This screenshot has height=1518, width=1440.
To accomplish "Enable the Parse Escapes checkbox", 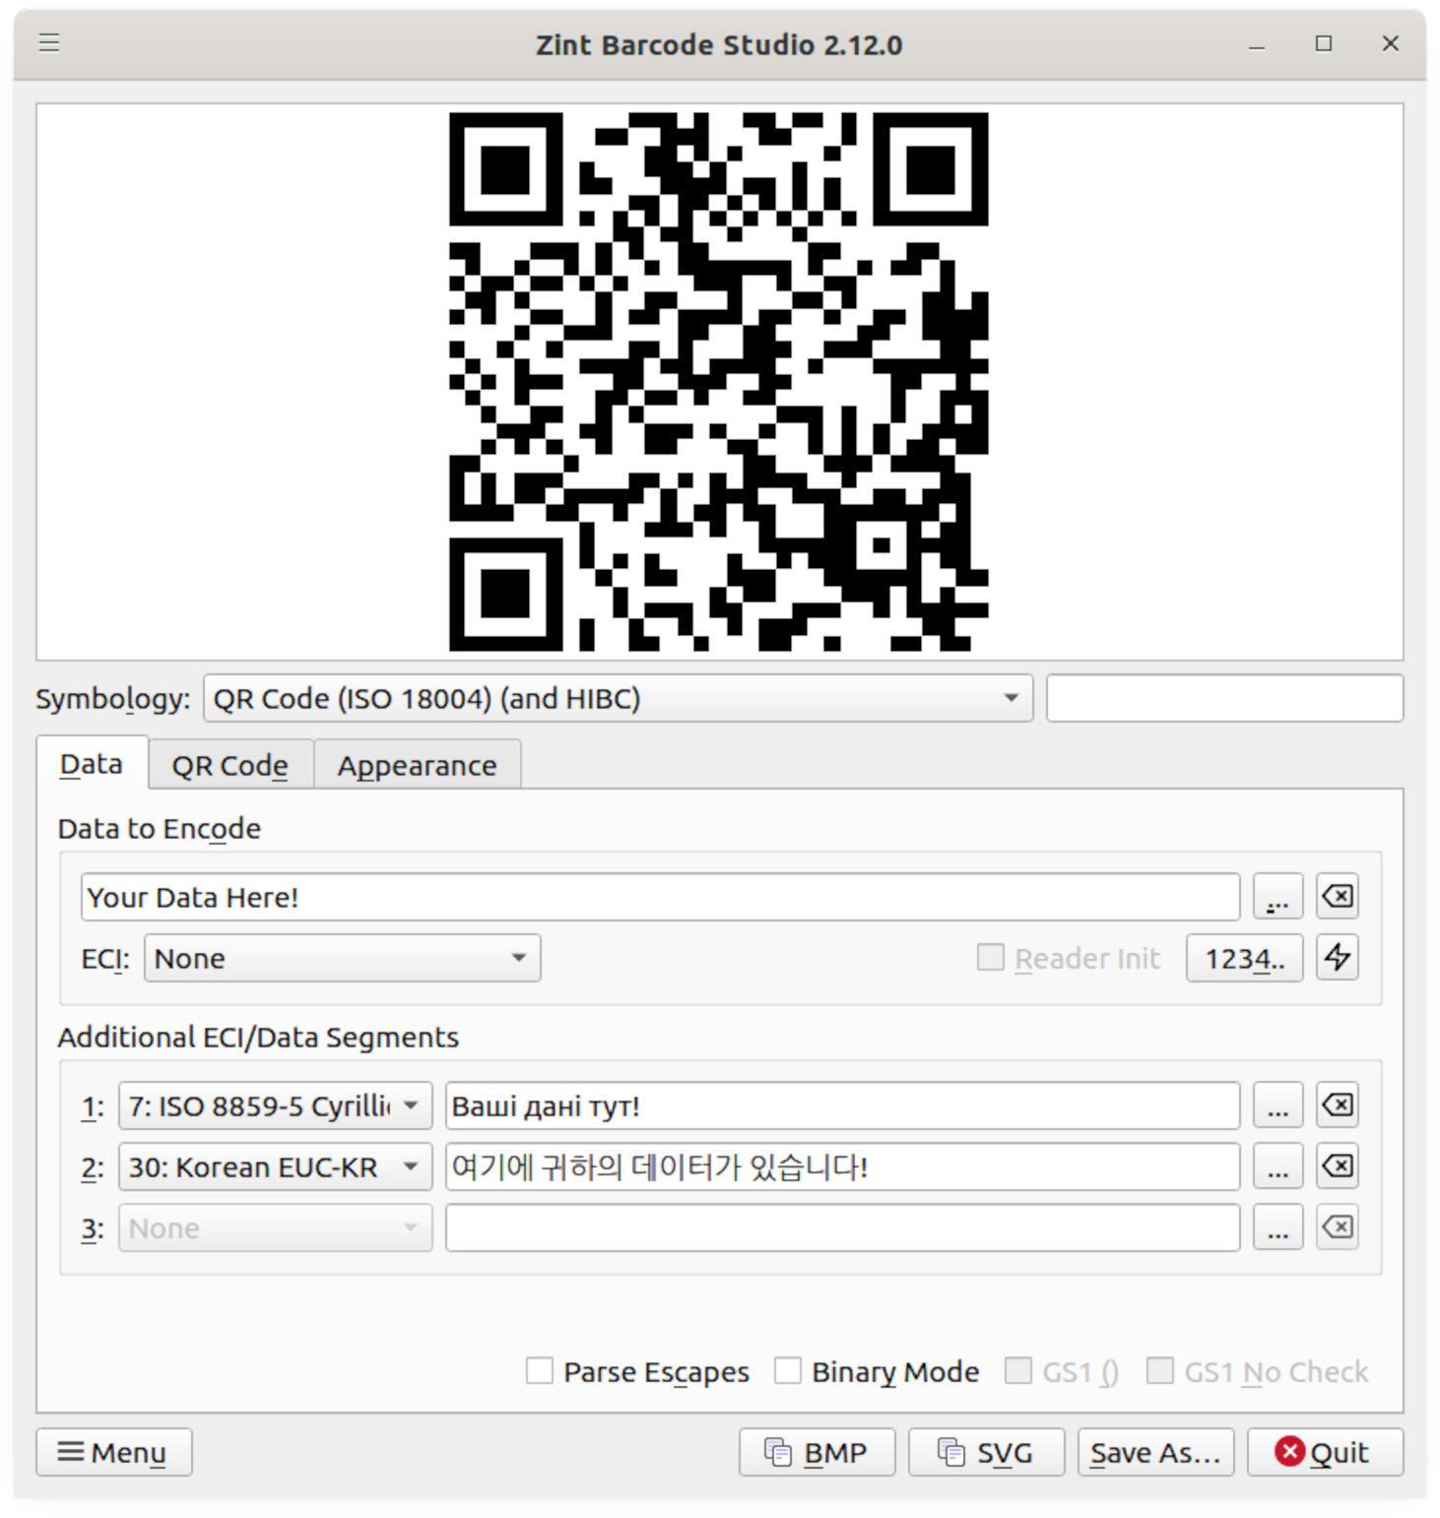I will (x=540, y=1370).
